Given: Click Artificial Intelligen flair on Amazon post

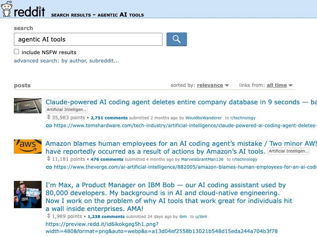Looking at the screenshot, I should (x=288, y=151).
